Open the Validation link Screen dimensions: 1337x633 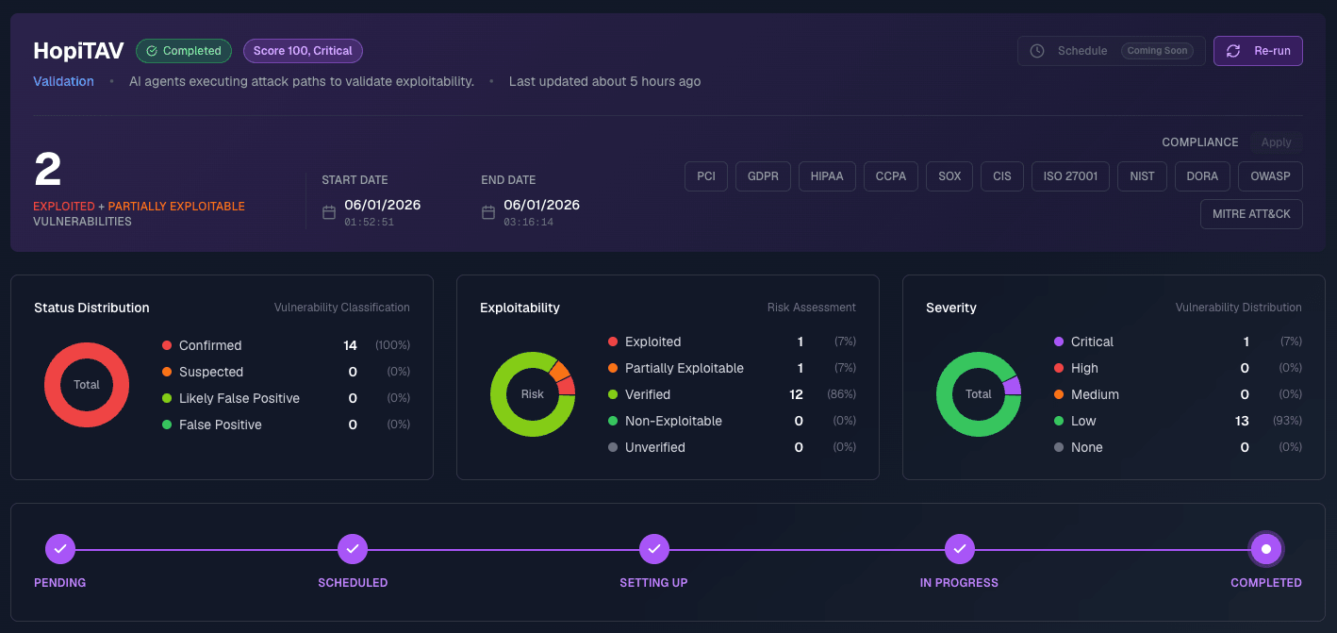[x=63, y=81]
